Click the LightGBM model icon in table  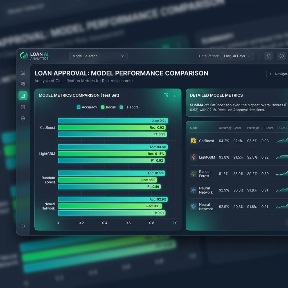[x=193, y=157]
